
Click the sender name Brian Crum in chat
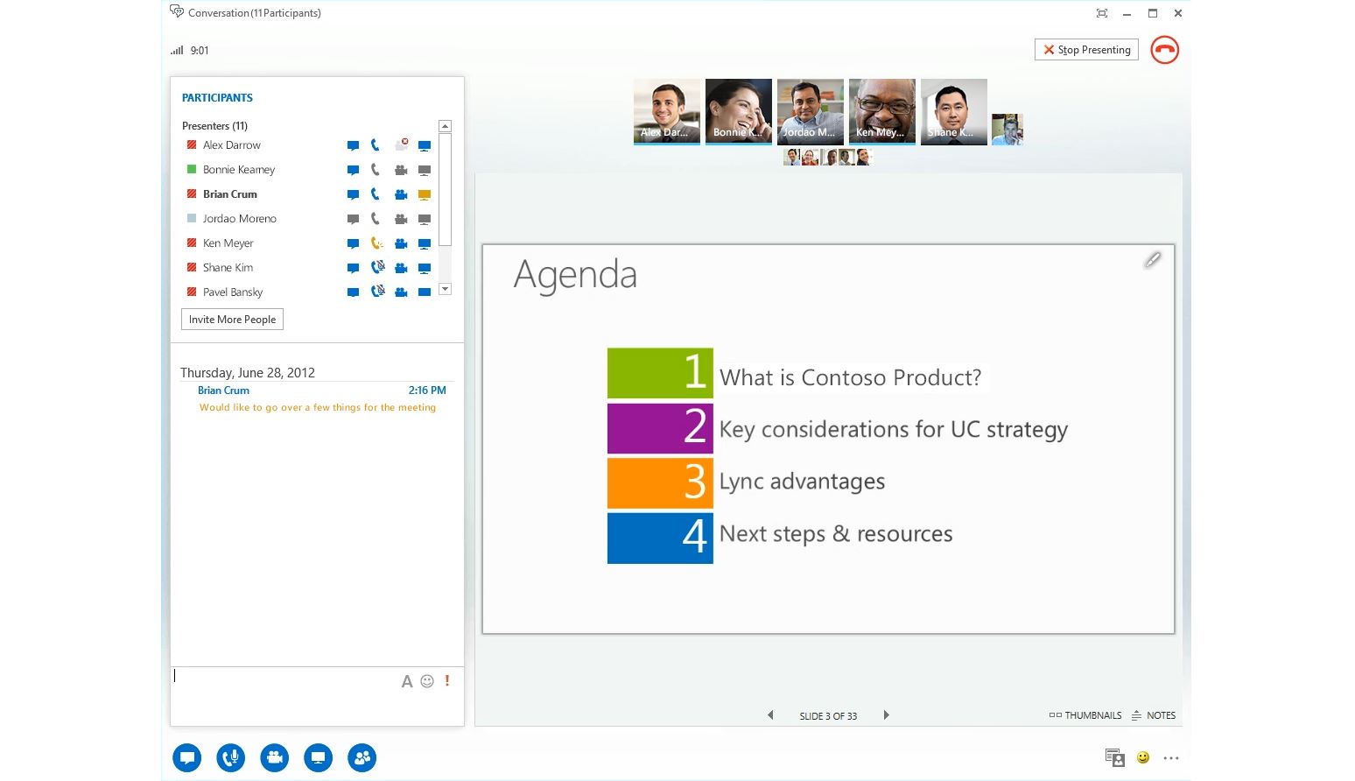[223, 390]
